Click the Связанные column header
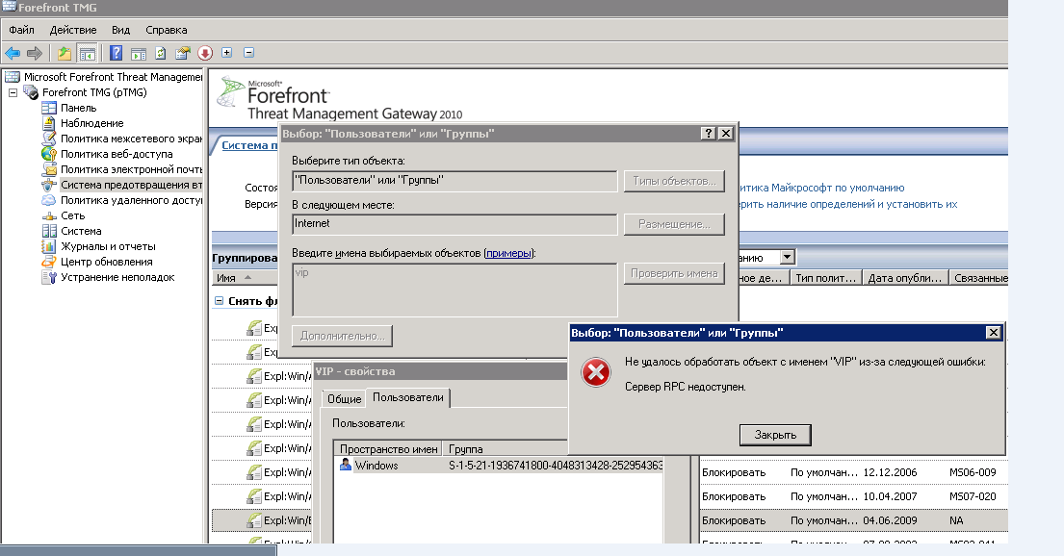1064x556 pixels. tap(978, 278)
